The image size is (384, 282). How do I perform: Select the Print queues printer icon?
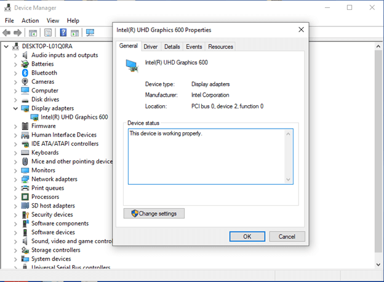click(25, 188)
